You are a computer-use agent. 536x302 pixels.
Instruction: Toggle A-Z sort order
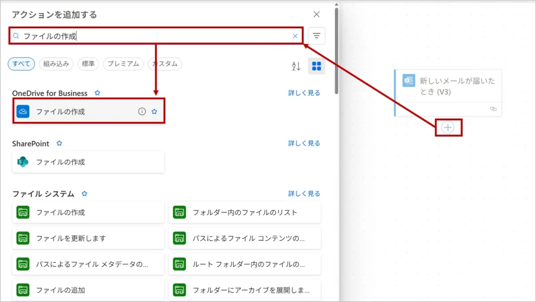pyautogui.click(x=296, y=66)
